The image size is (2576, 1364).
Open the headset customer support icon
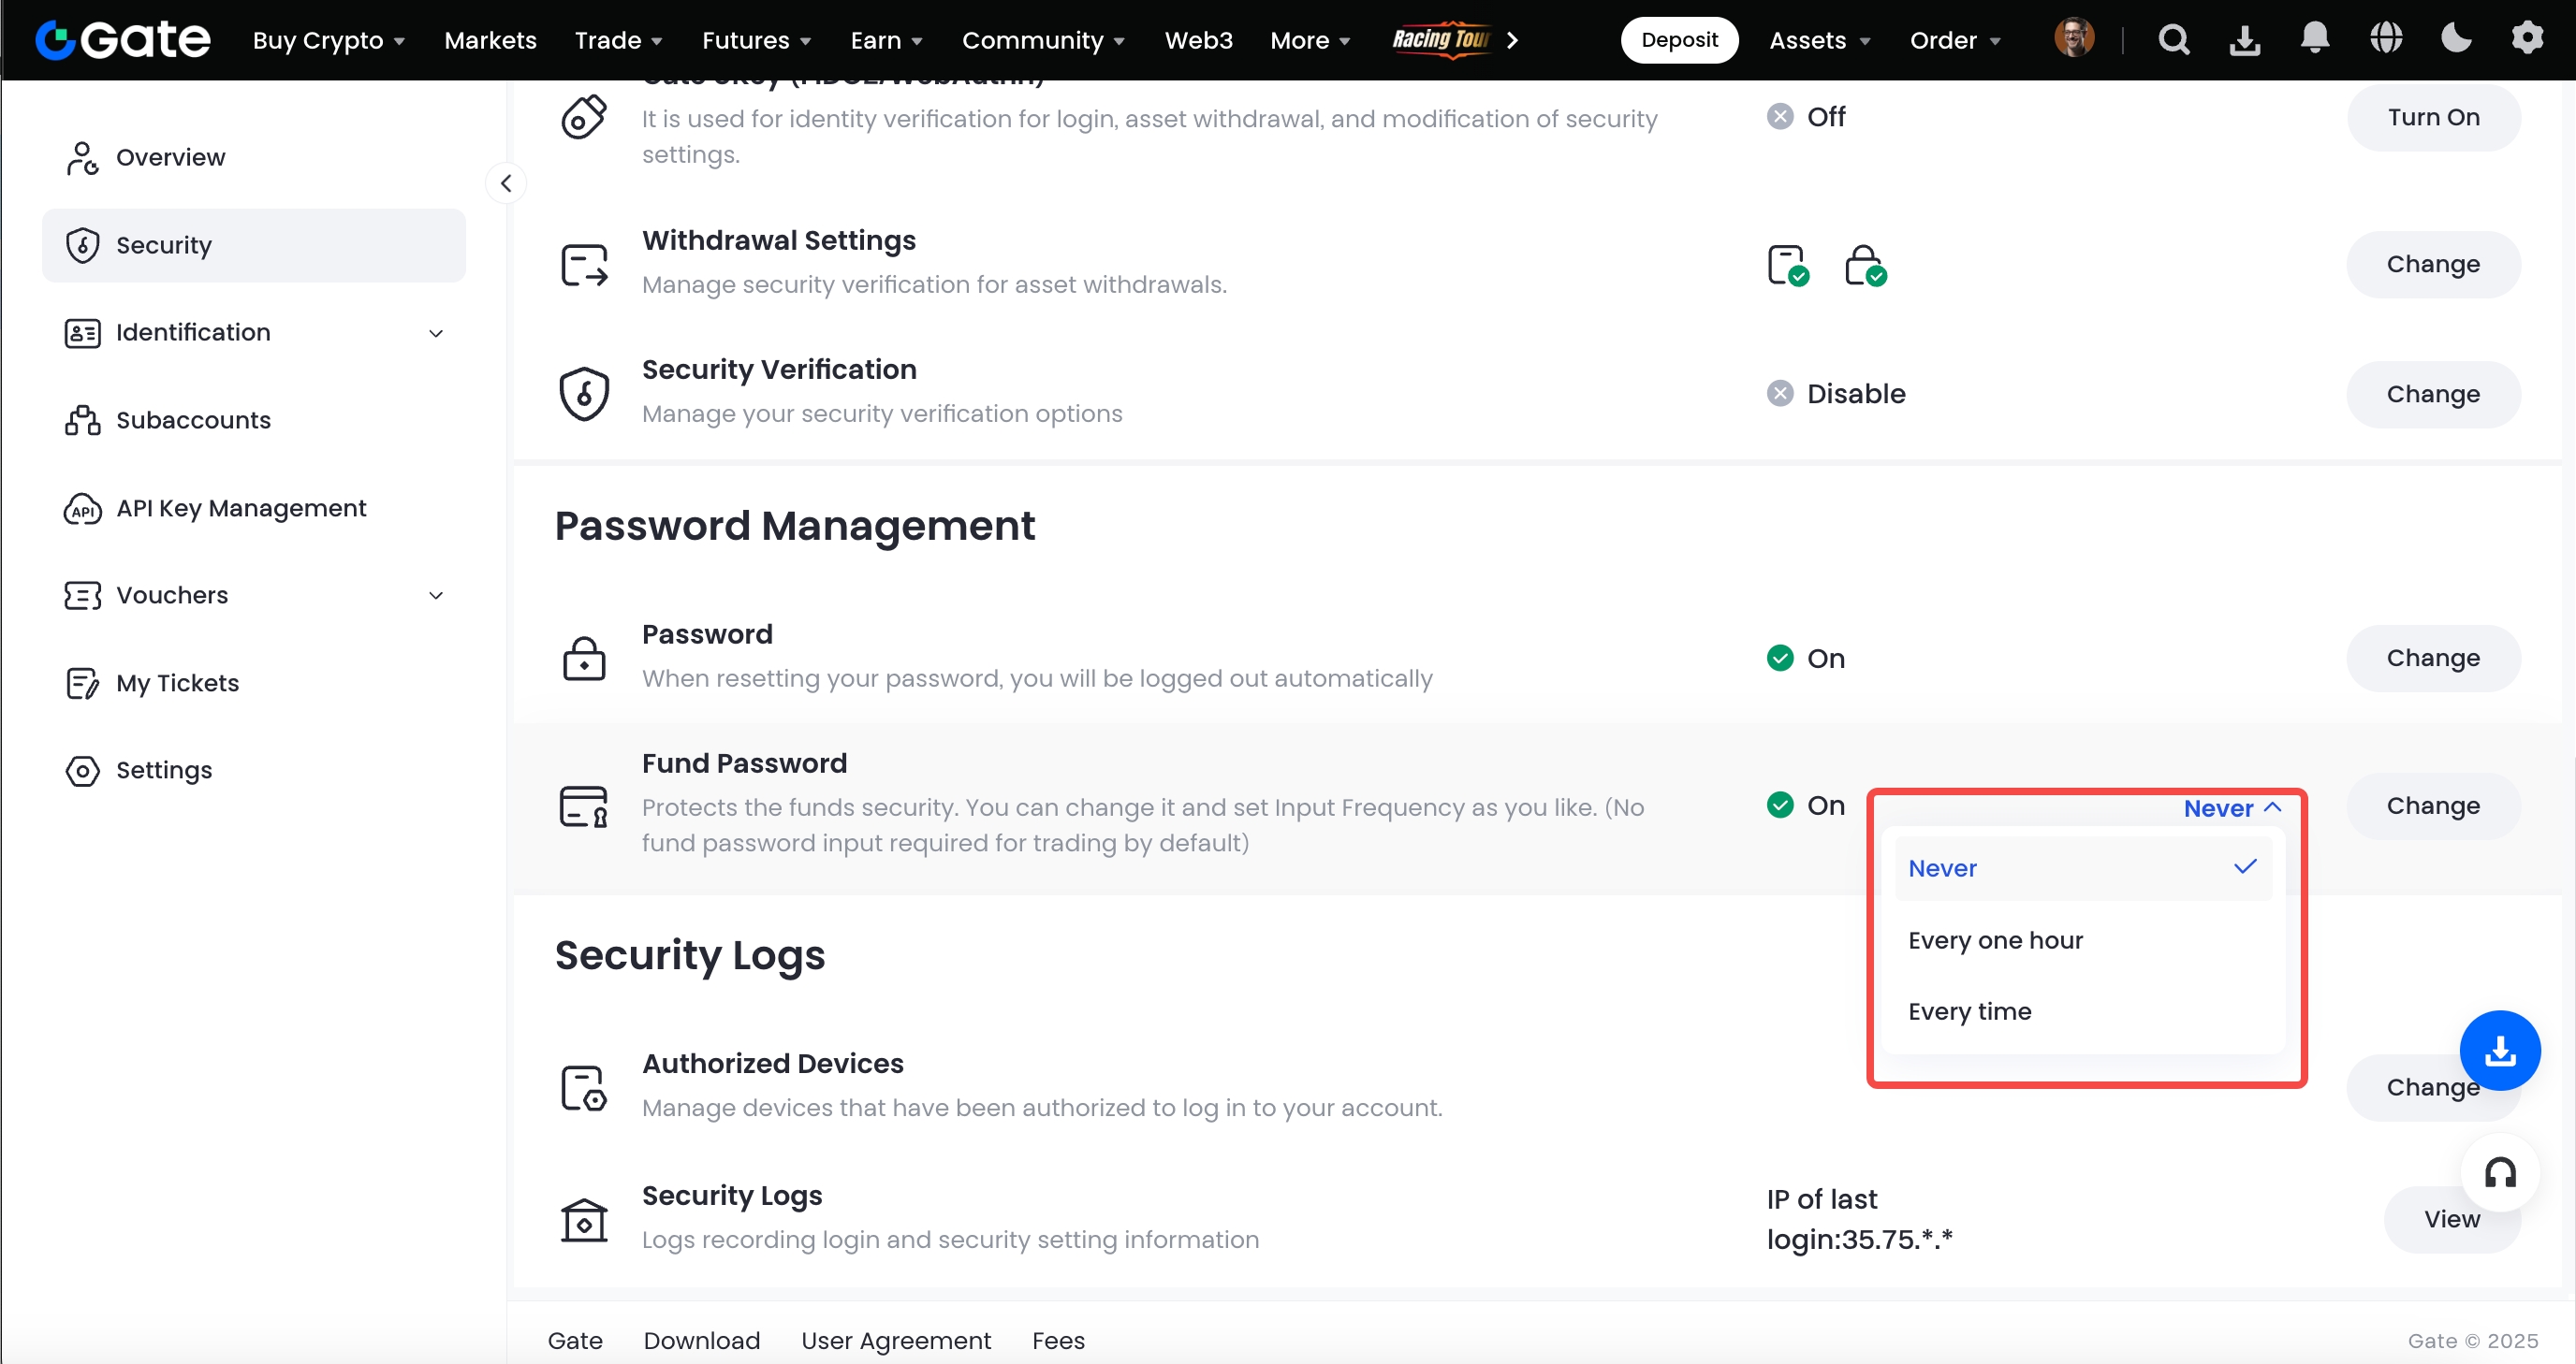pos(2499,1172)
